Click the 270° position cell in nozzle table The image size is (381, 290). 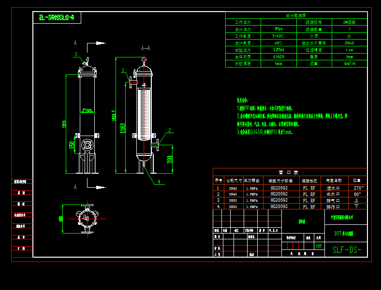click(358, 188)
